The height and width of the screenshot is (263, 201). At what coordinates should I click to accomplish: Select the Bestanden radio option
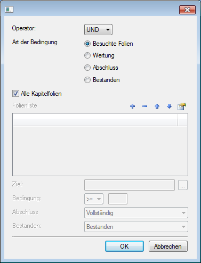[87, 80]
